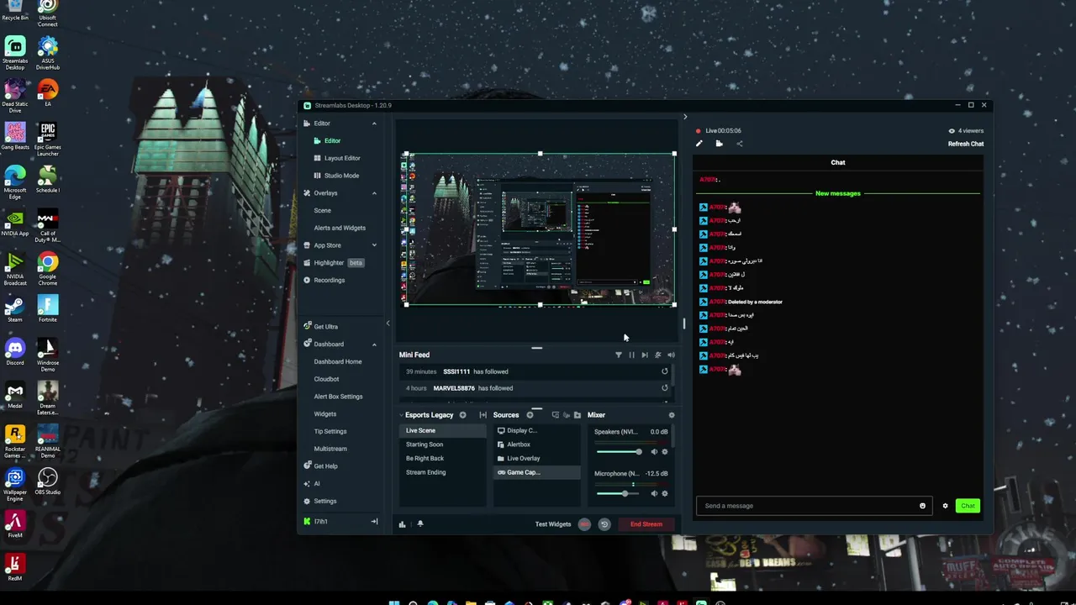Send message with the green Chat button
1076x605 pixels.
pyautogui.click(x=968, y=506)
